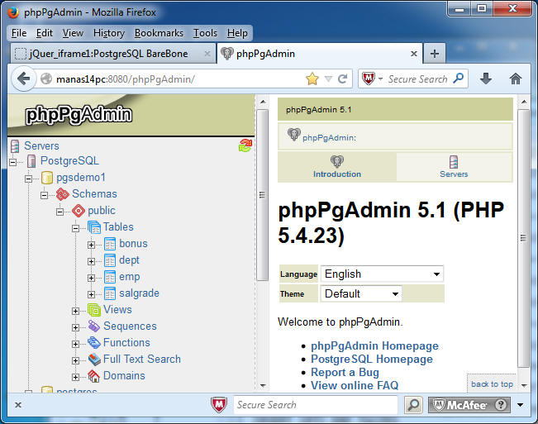Switch to jQuer_iframe1:PostgreSQL BareBone tab
The height and width of the screenshot is (424, 538).
click(113, 54)
